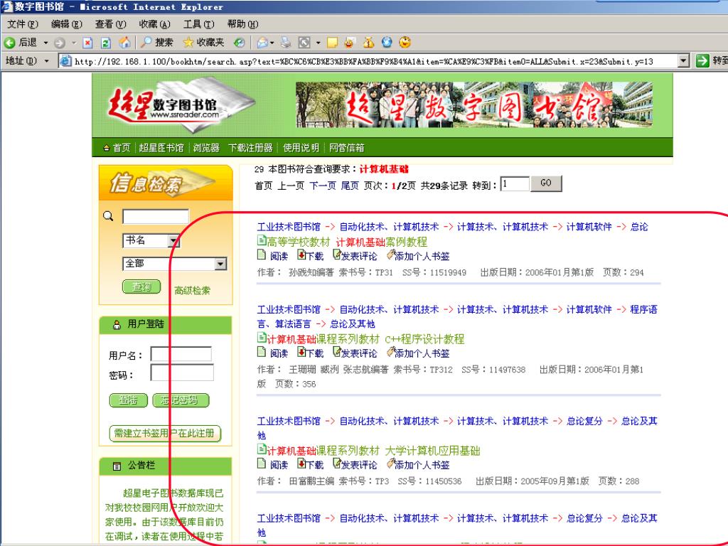This screenshot has width=728, height=546.
Task: Click the Mail envelope toolbar icon
Action: pyautogui.click(x=262, y=43)
